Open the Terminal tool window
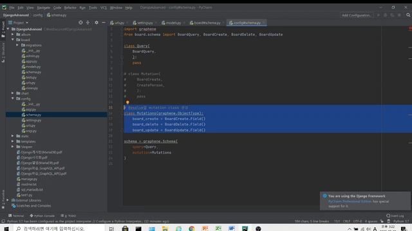The image size is (412, 231). (x=16, y=216)
